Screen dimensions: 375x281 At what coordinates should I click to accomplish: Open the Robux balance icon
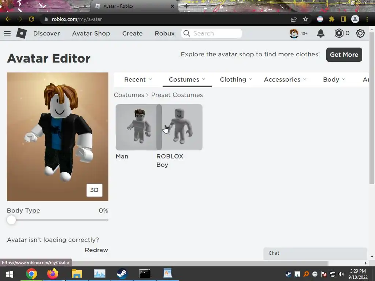point(339,33)
